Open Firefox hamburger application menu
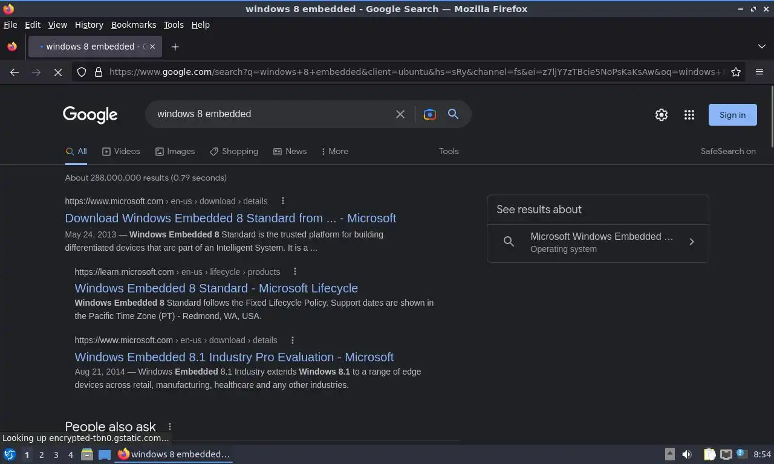 click(x=759, y=72)
